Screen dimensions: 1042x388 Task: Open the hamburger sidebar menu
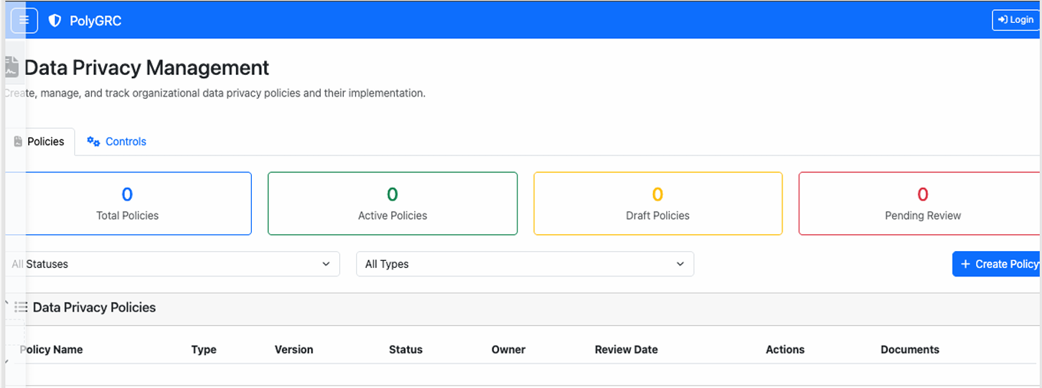click(x=24, y=20)
